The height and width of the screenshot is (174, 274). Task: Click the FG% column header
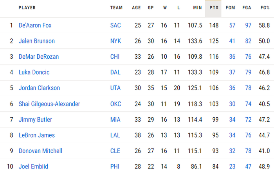coord(265,8)
